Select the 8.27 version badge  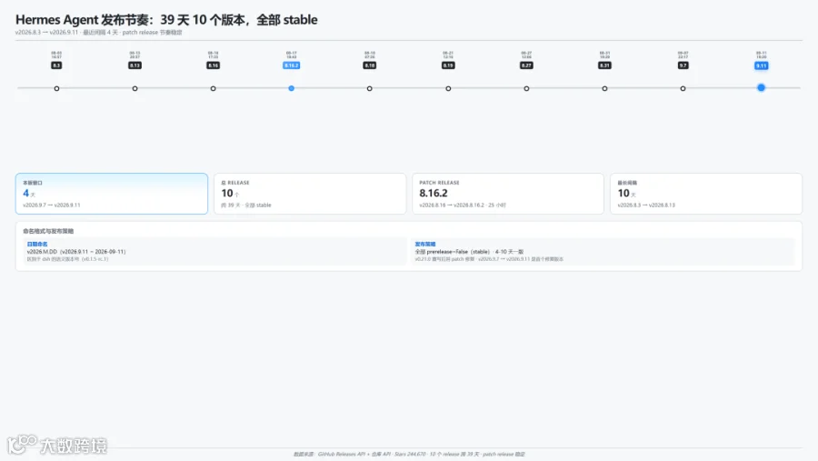526,65
